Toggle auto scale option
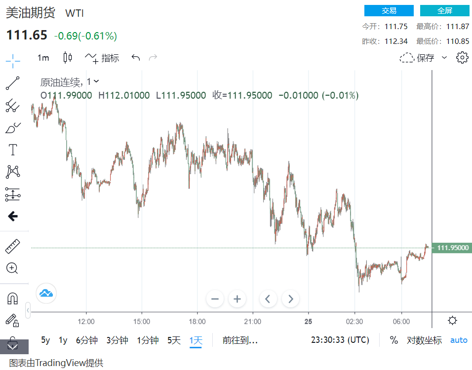Screen dimensions: 472x370 pyautogui.click(x=459, y=340)
